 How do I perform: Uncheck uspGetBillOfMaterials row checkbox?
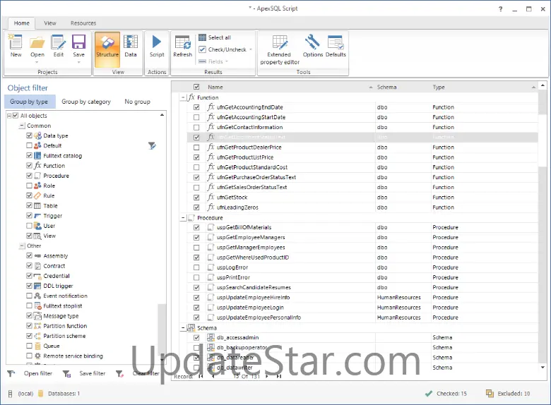[196, 227]
